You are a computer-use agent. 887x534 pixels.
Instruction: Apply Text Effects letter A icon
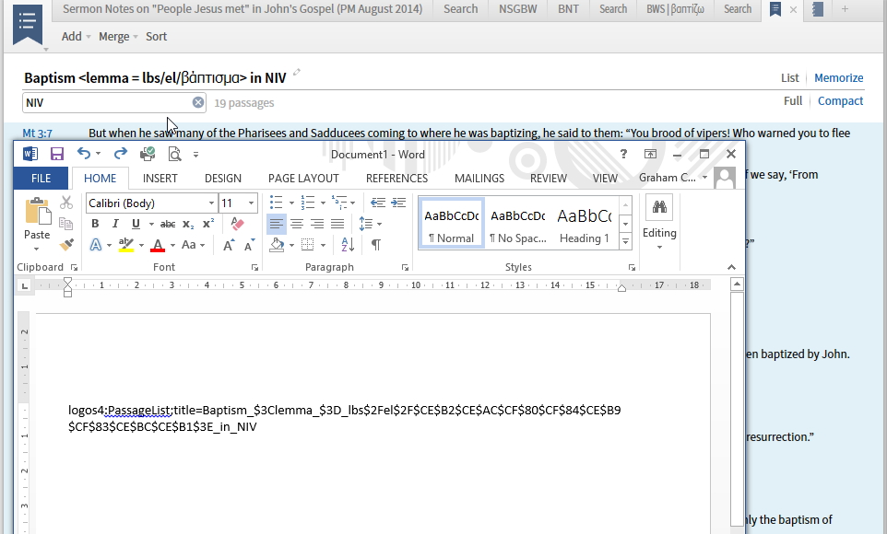tap(96, 245)
